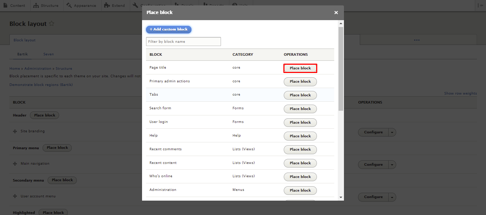Open the Content admin menu icon

click(x=5, y=5)
